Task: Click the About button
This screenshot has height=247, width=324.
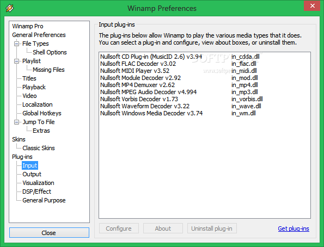Action: 163,229
